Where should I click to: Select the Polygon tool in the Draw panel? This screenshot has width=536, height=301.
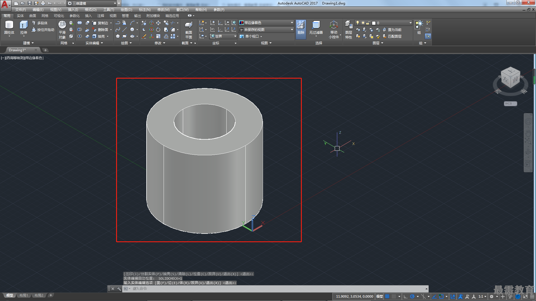pos(118,36)
